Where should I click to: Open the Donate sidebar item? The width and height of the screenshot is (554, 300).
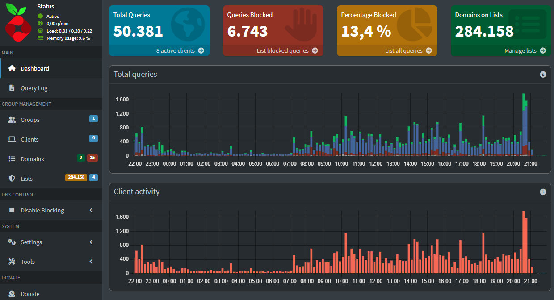30,294
